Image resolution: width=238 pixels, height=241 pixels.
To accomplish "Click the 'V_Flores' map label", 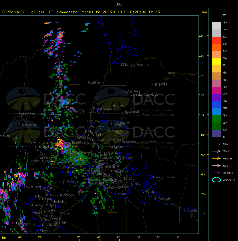I will tap(43, 231).
